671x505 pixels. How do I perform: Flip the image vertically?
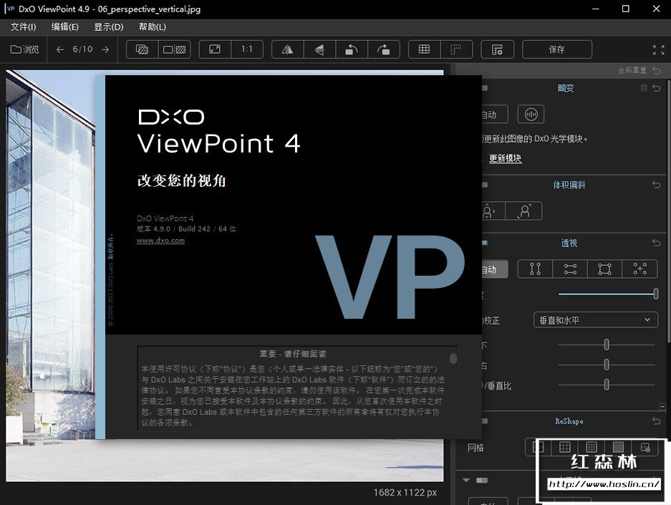[x=319, y=49]
